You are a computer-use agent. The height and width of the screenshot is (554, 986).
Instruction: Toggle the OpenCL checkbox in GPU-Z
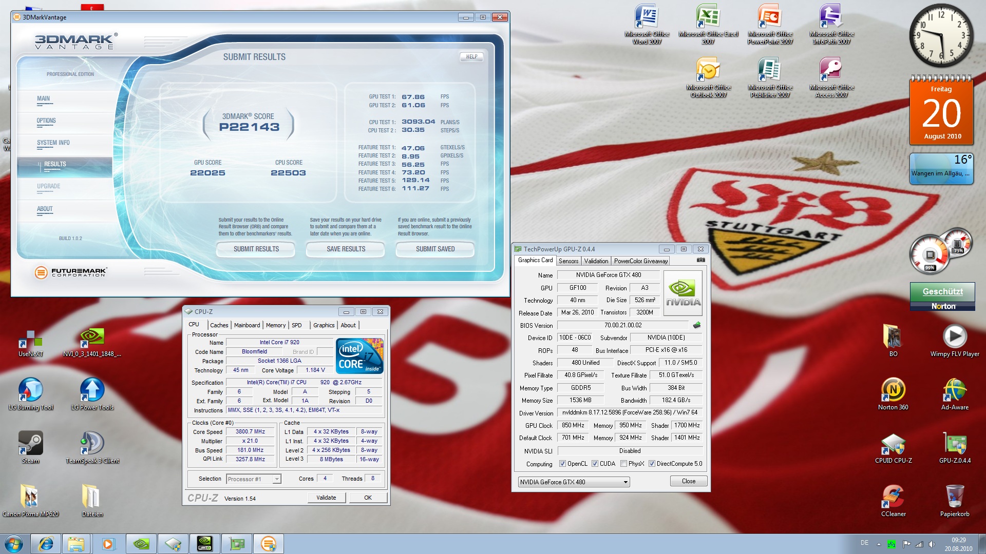tap(562, 464)
